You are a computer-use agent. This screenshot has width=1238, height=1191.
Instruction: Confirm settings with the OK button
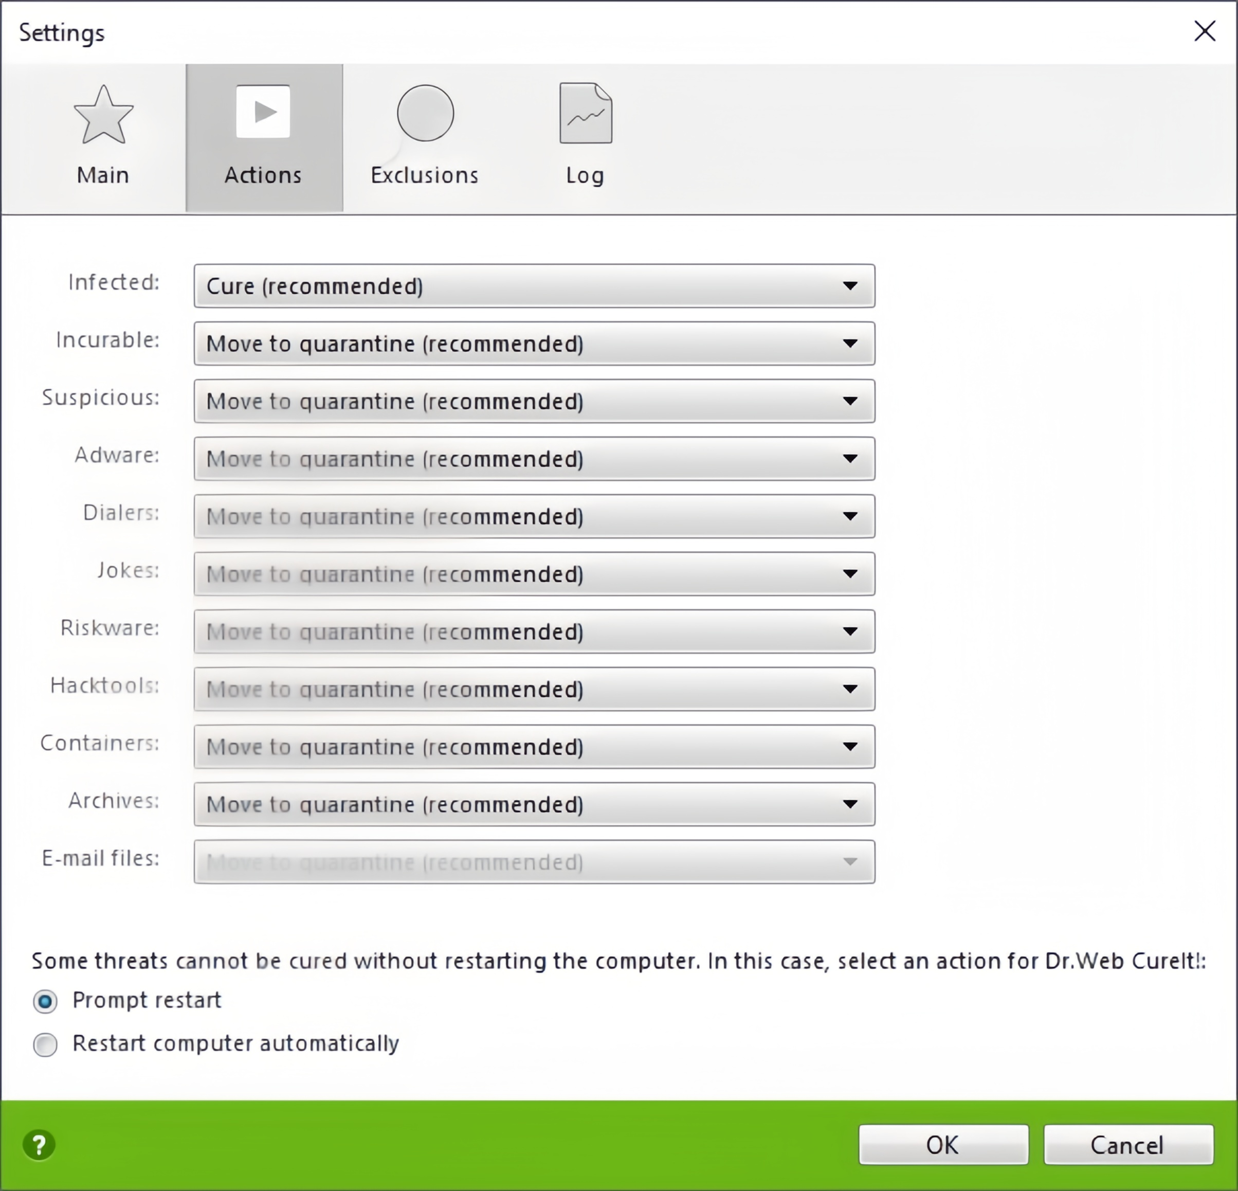pos(943,1144)
